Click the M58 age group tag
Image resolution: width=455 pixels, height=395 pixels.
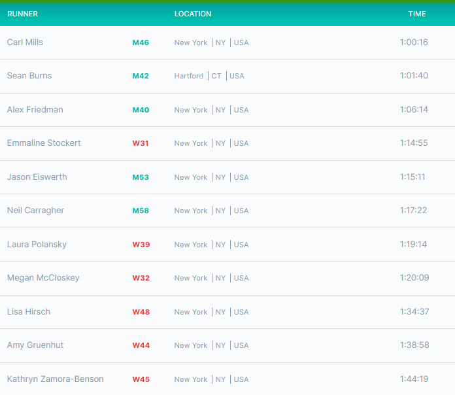(x=141, y=211)
